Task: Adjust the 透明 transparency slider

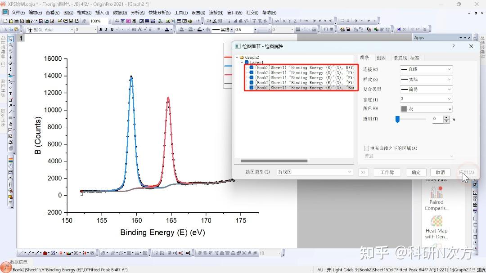Action: [x=397, y=119]
